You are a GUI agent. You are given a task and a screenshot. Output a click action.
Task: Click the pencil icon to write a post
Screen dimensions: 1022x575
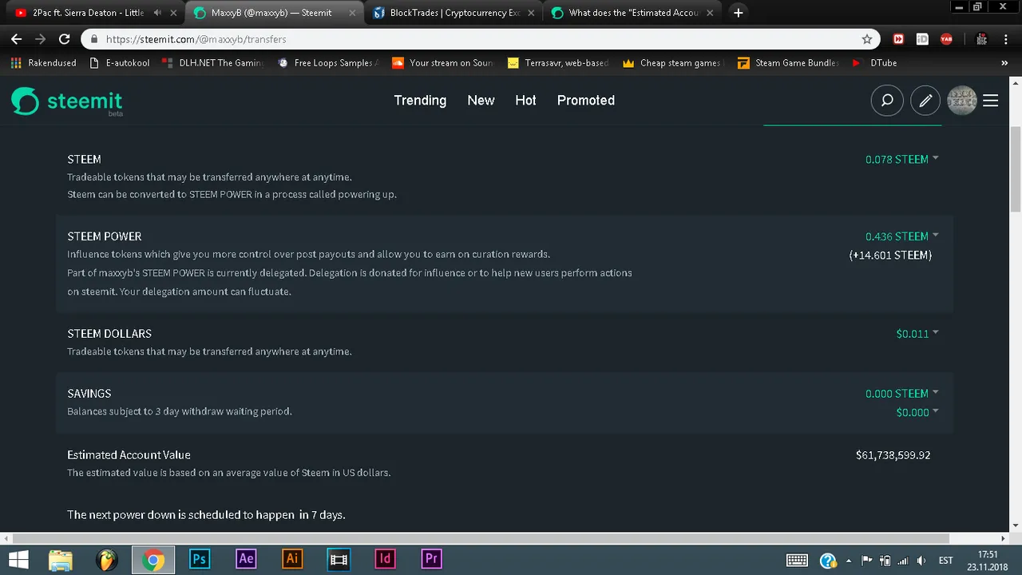click(925, 101)
